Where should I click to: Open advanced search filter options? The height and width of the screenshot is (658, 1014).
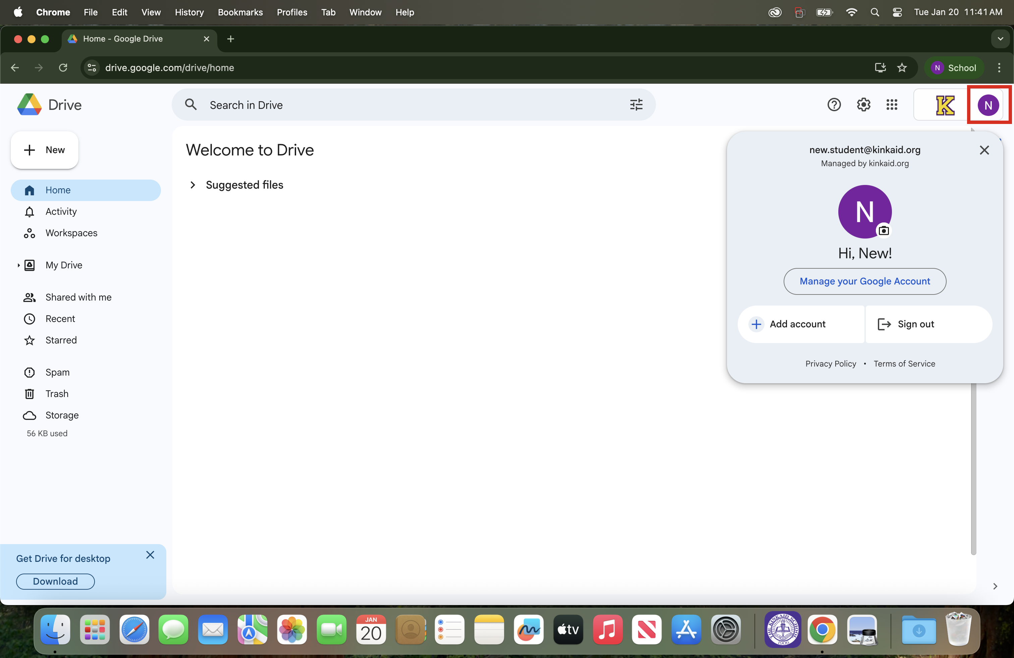(x=636, y=105)
